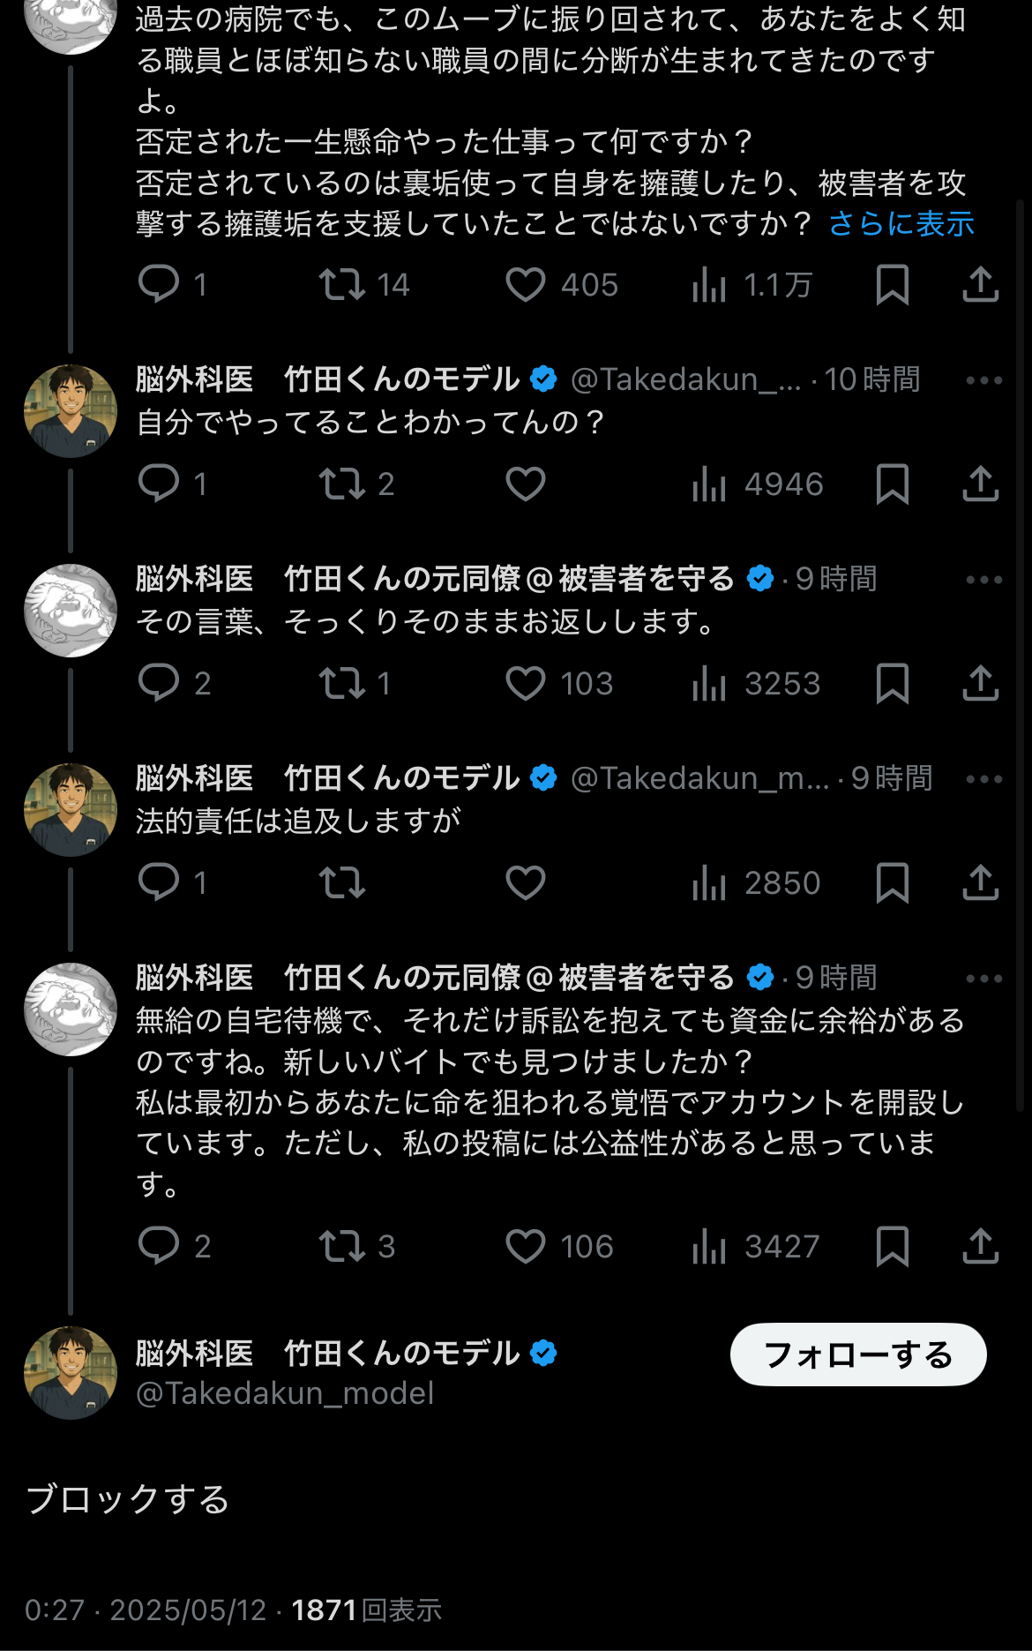
Task: Like the tweet with 106 likes
Action: pyautogui.click(x=526, y=1246)
